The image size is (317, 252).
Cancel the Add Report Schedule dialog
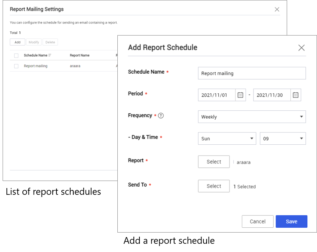click(x=258, y=221)
